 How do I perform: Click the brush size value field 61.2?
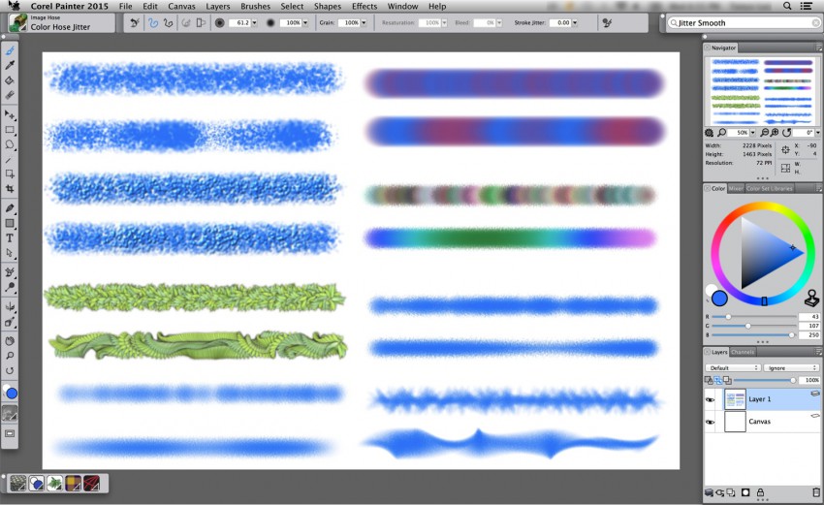[x=240, y=22]
